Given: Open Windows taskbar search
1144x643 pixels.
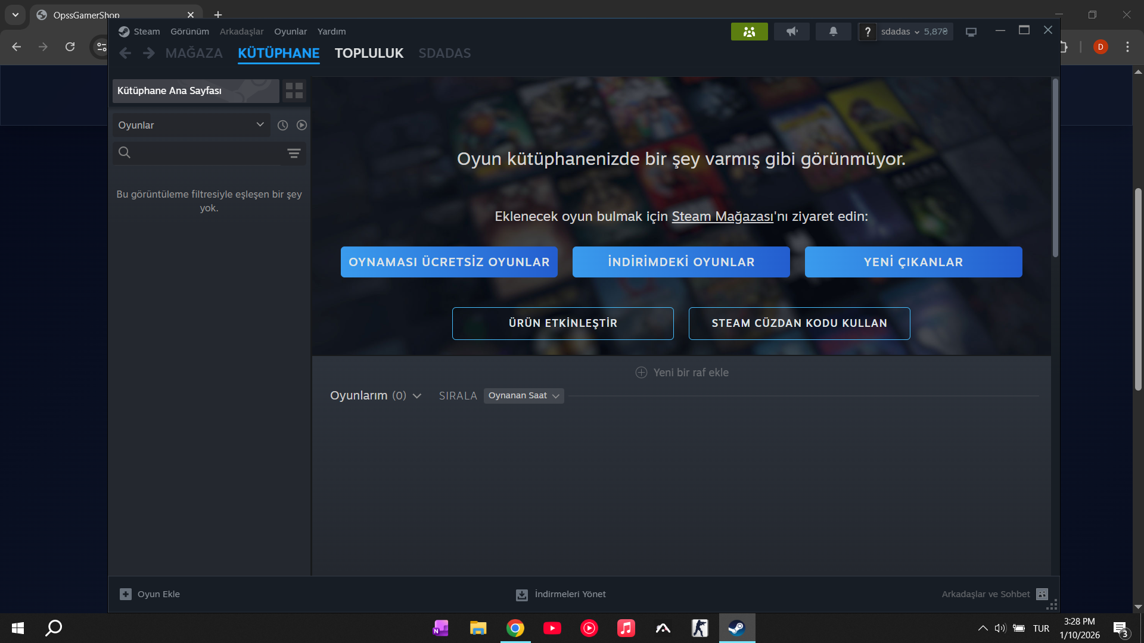Looking at the screenshot, I should click(x=54, y=628).
